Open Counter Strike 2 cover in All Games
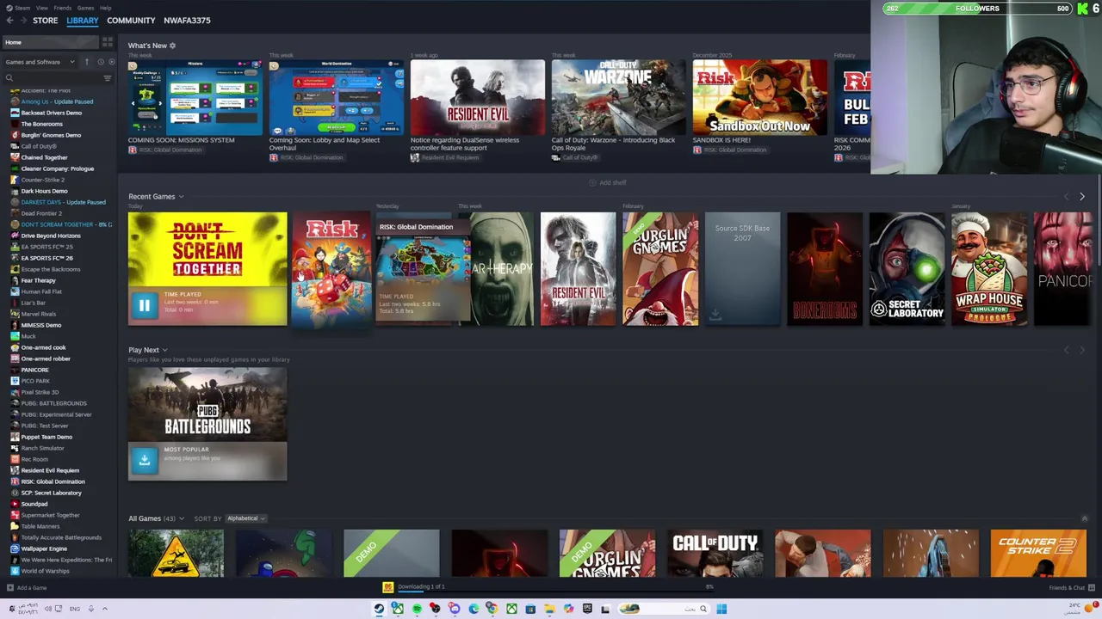Screen dimensions: 1102x619 [x=1038, y=554]
